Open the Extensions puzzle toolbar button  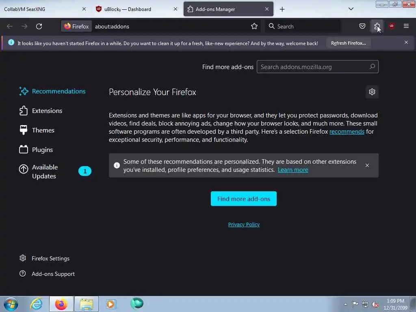coord(377,26)
